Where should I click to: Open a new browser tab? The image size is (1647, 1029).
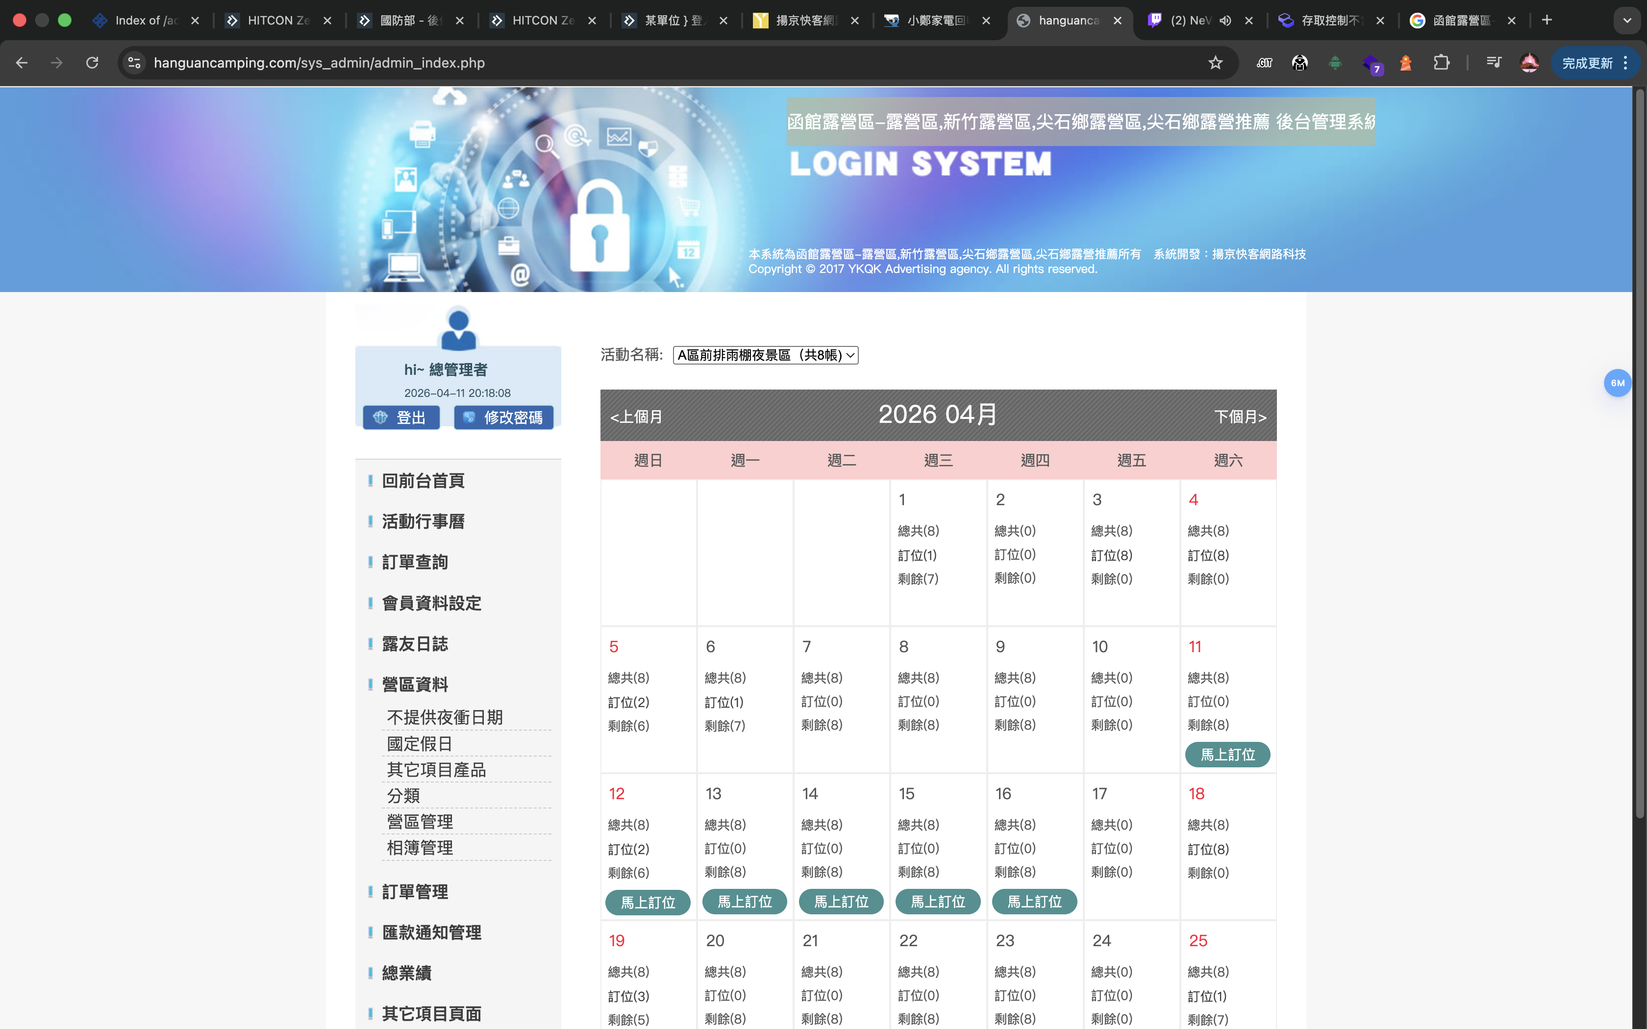pos(1547,20)
